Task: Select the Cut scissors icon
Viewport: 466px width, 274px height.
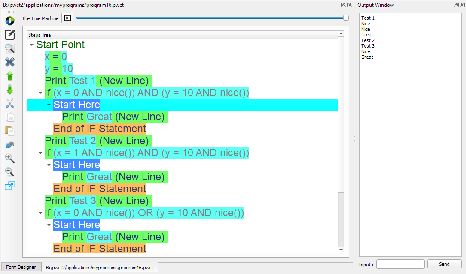Action: click(x=9, y=103)
